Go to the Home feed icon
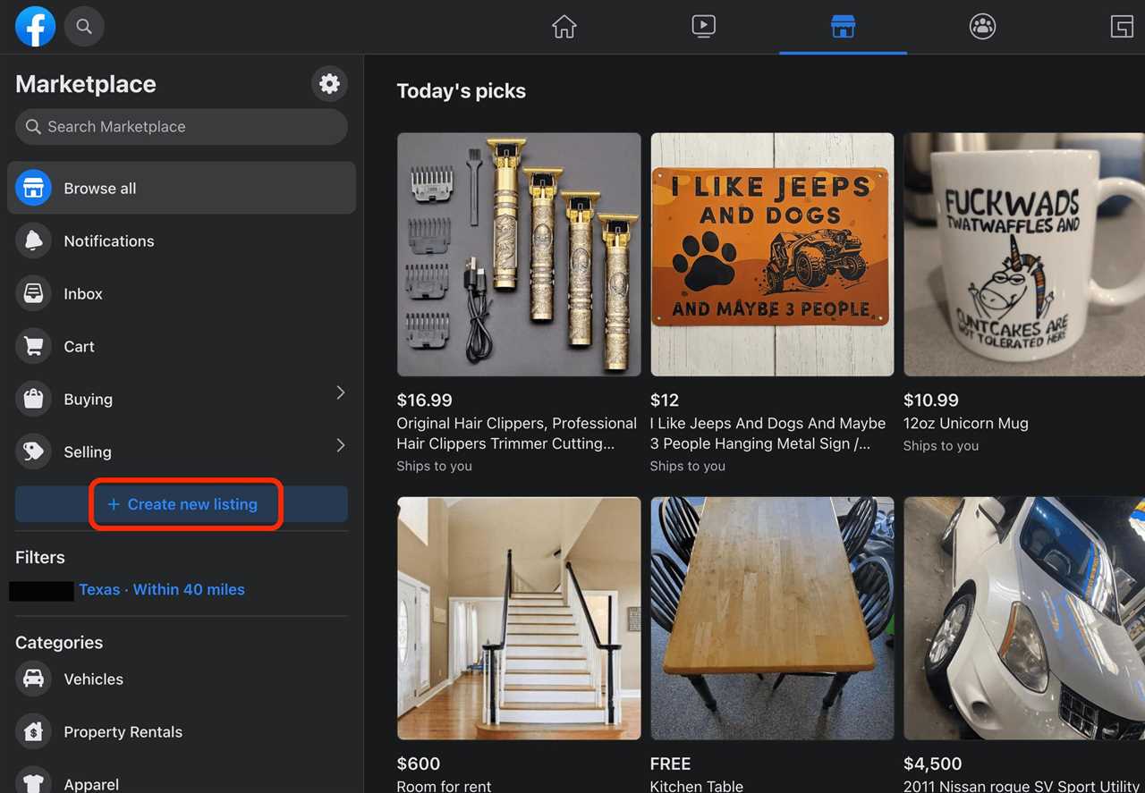The height and width of the screenshot is (793, 1145). (x=564, y=27)
